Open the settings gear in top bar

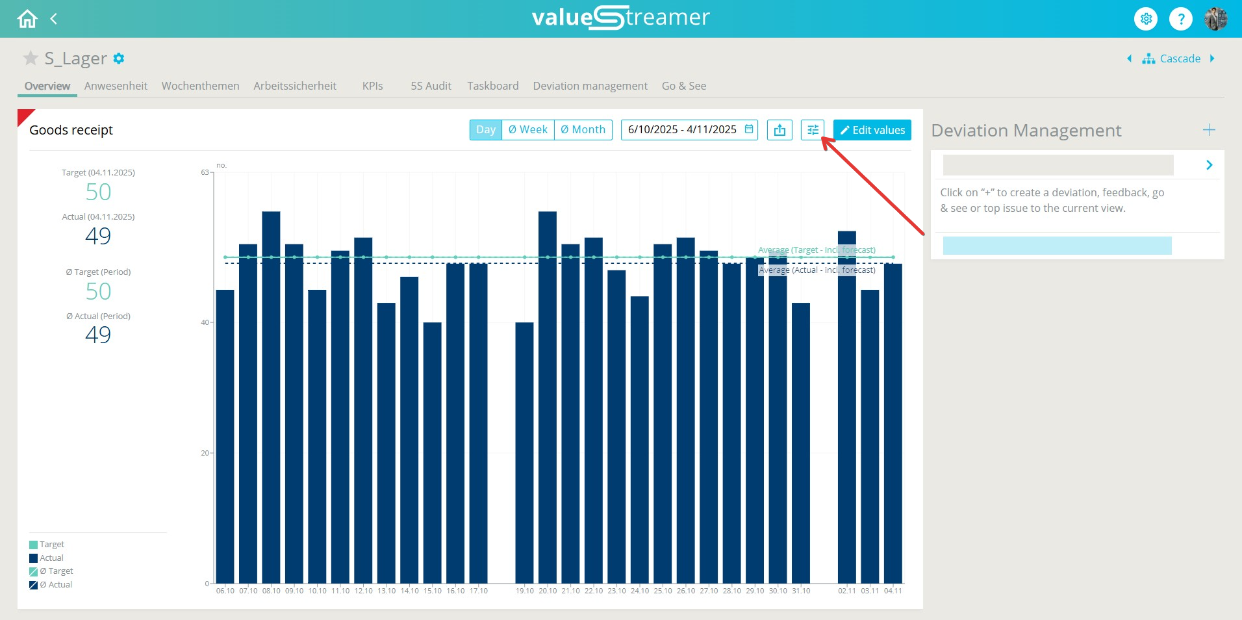(1146, 19)
